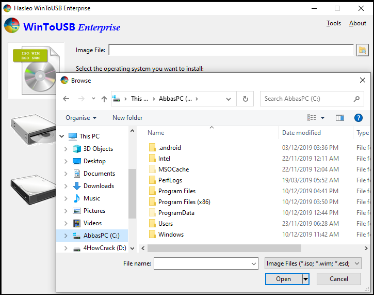Go forward in the Browse dialog

click(x=82, y=99)
